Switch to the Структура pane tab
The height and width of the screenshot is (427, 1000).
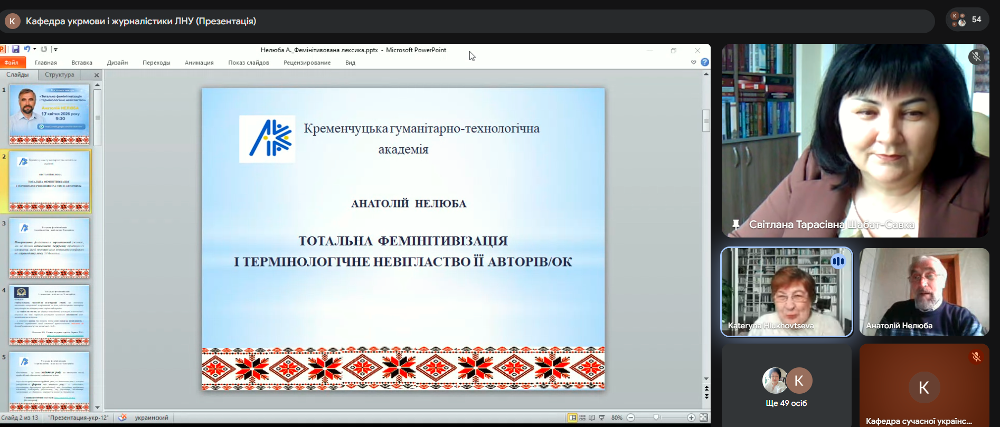pyautogui.click(x=60, y=75)
